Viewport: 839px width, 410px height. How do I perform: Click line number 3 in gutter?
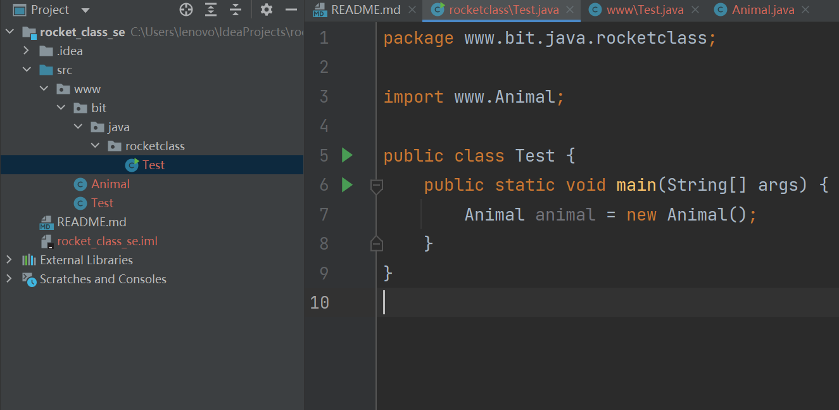click(x=324, y=96)
